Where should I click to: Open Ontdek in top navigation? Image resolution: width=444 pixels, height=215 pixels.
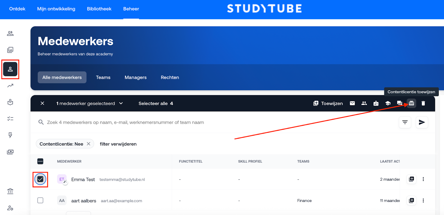tap(17, 9)
